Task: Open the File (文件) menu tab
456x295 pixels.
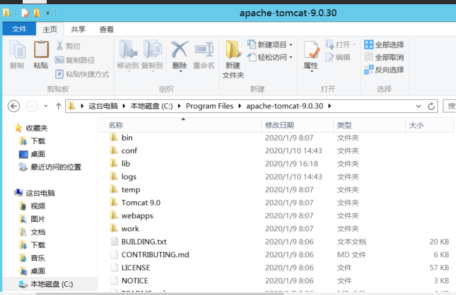Action: coord(19,29)
